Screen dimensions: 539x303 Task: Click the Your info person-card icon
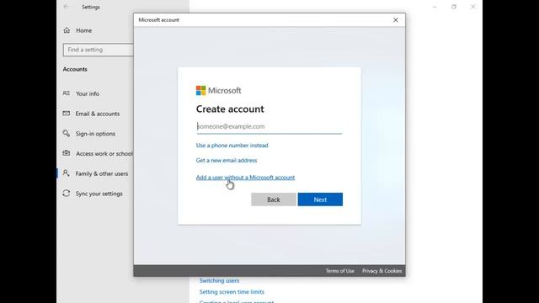[67, 93]
